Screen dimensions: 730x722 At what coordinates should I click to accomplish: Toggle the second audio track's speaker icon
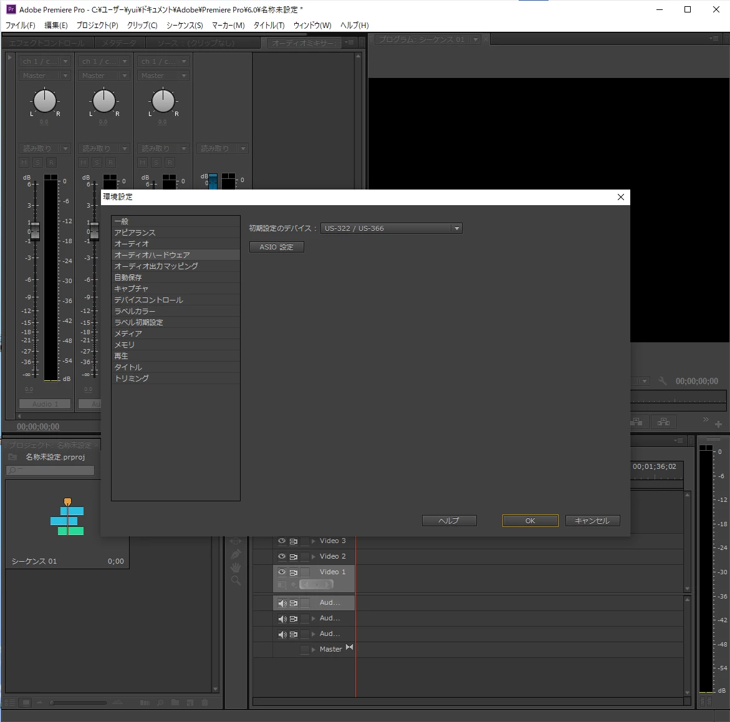tap(282, 619)
